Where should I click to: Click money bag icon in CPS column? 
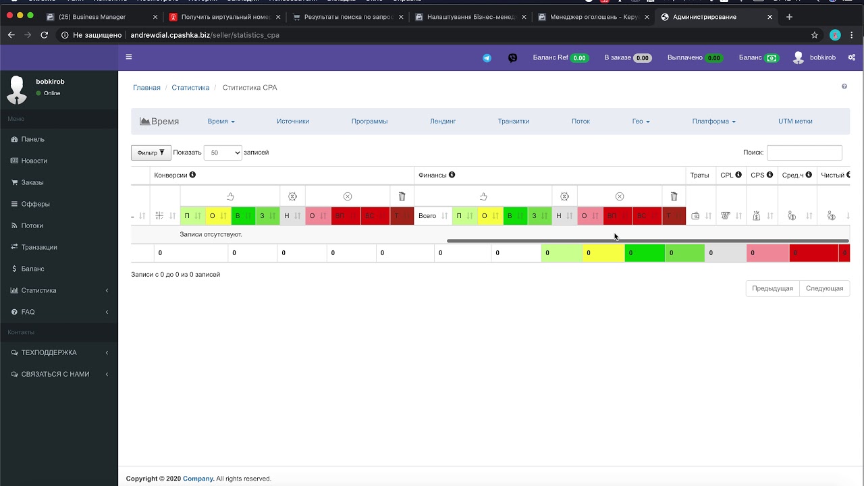pos(756,216)
